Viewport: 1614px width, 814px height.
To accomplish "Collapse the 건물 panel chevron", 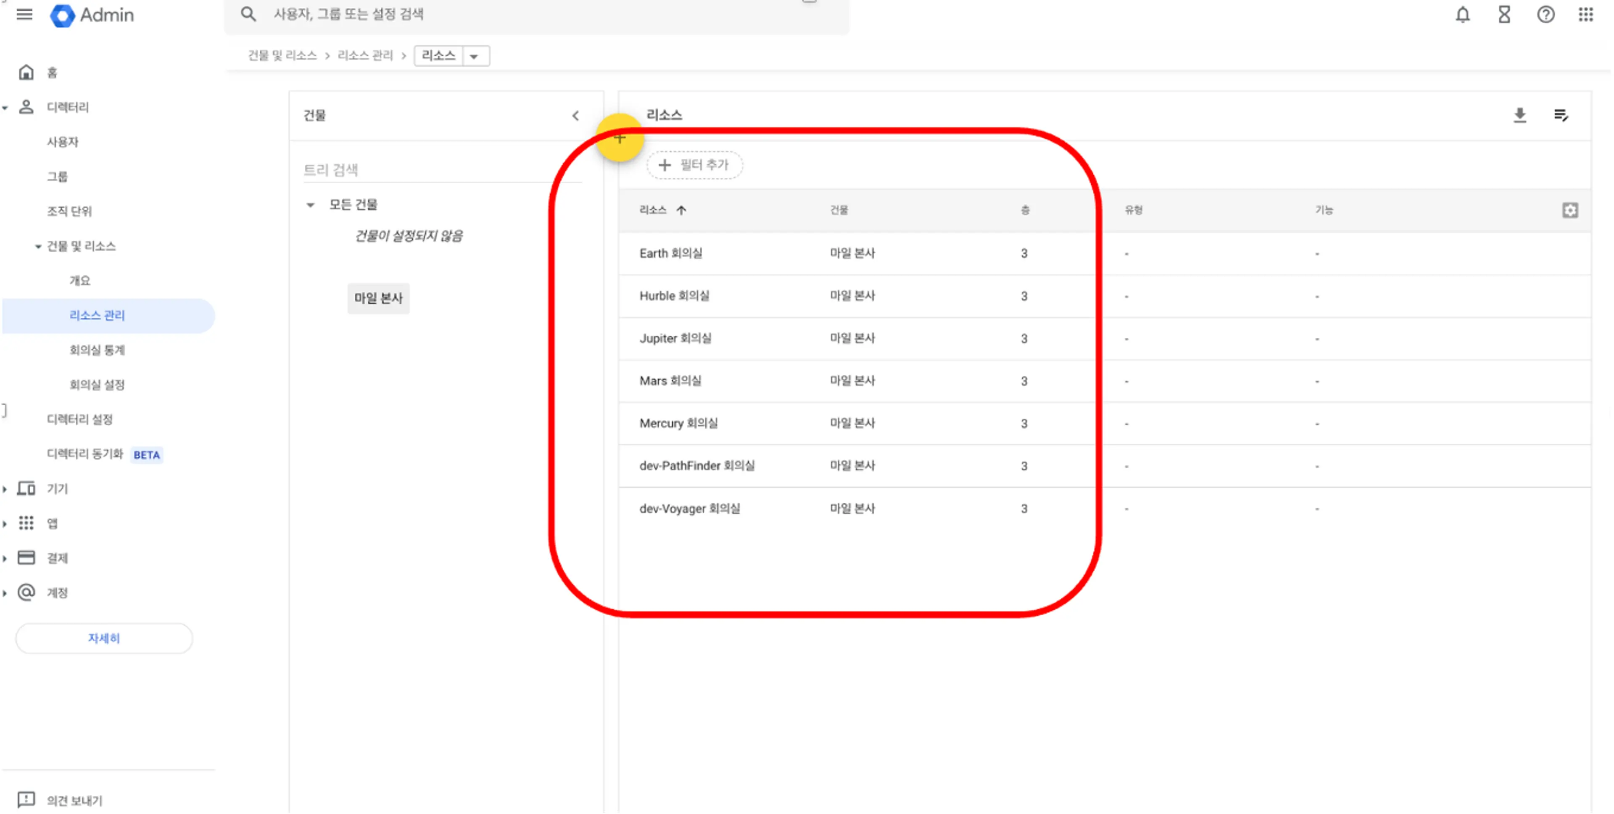I will pyautogui.click(x=576, y=116).
